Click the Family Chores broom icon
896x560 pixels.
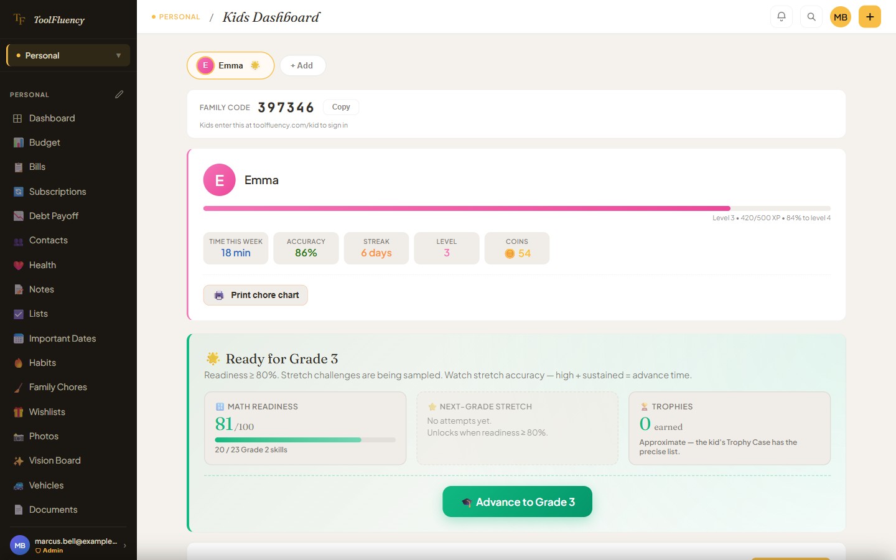coord(18,388)
